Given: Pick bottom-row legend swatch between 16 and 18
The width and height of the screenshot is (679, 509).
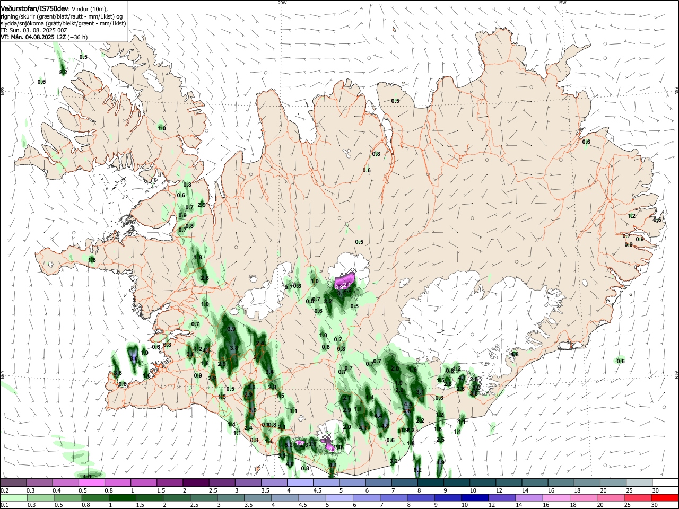Looking at the screenshot, I should [557, 497].
